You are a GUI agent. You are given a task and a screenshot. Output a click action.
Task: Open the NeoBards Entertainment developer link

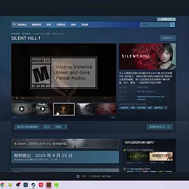tap(150, 96)
